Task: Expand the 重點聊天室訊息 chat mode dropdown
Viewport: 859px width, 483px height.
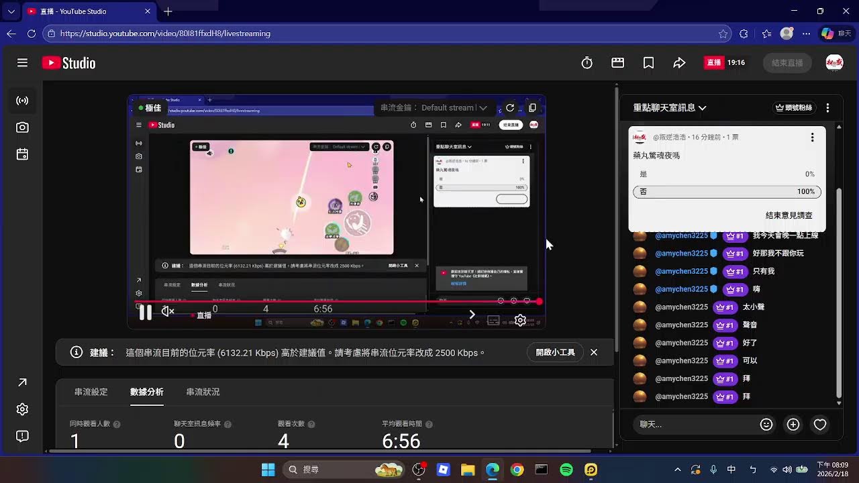Action: [x=670, y=107]
